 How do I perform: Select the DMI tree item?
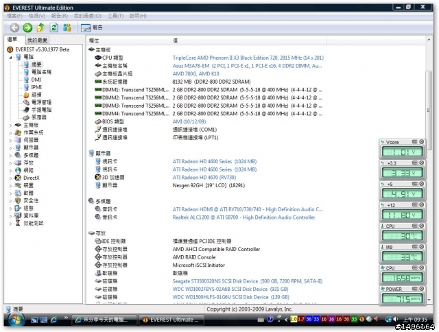36,80
